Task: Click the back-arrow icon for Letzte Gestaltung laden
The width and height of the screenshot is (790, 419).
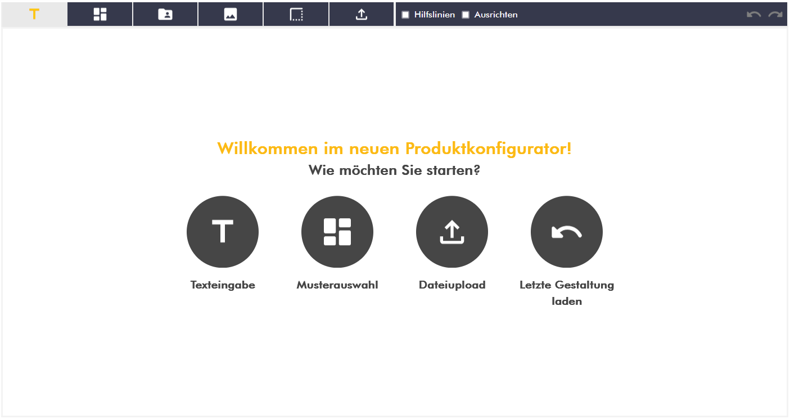Action: (567, 231)
